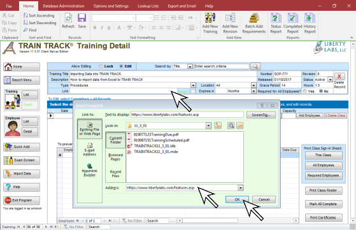
Task: Select Yes for Required for All Employees
Action: click(x=304, y=91)
